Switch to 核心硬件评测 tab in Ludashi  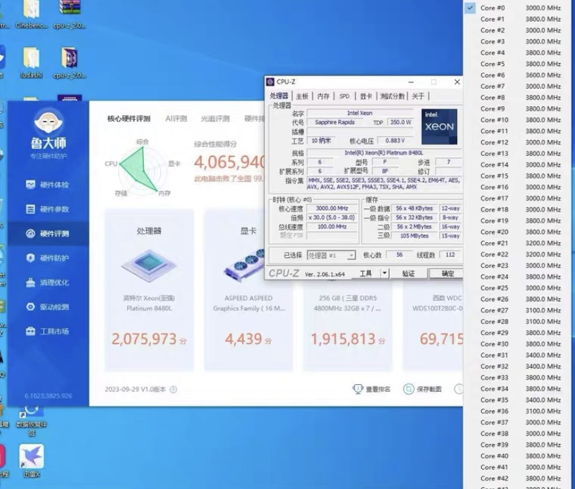coord(128,119)
